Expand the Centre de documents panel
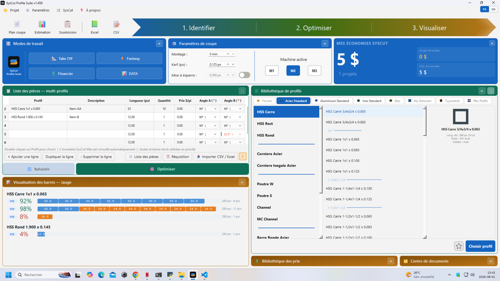 pos(491,261)
